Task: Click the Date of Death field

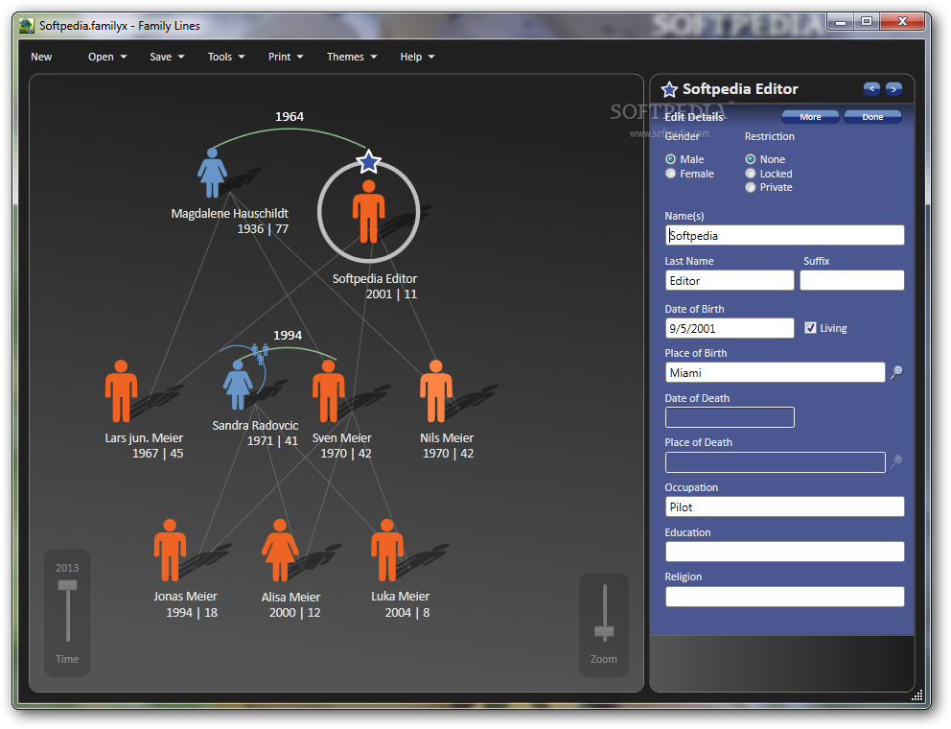Action: (x=730, y=417)
